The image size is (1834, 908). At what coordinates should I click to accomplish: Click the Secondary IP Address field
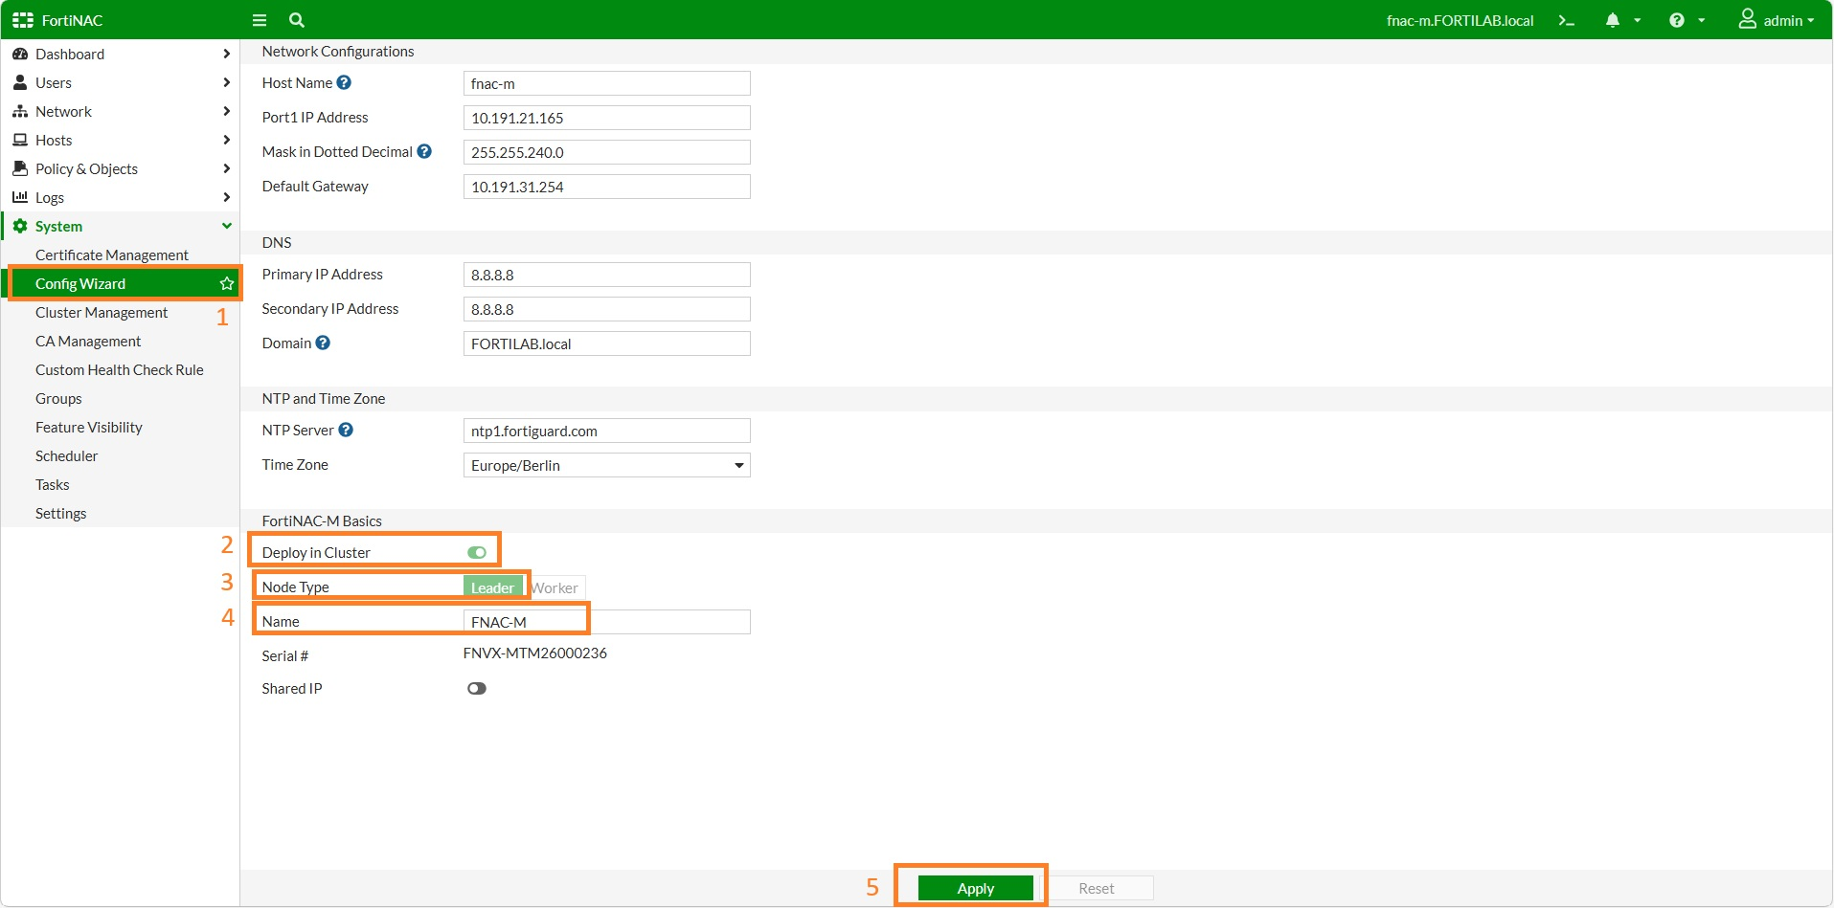point(606,309)
